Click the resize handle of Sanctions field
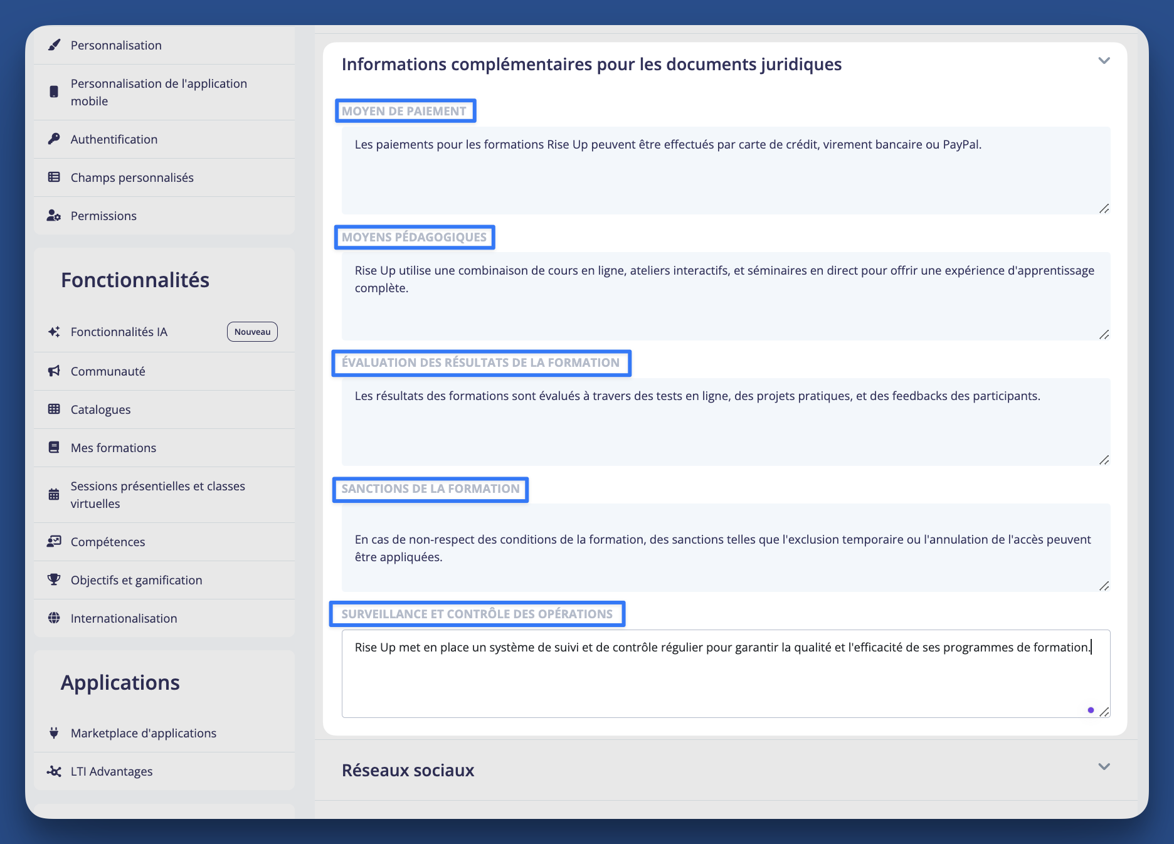 click(1104, 586)
